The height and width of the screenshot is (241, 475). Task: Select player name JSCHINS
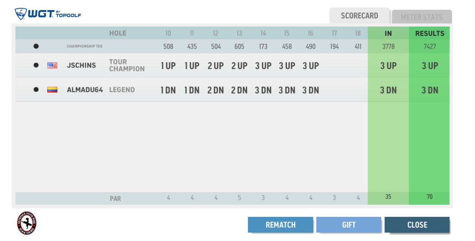click(x=81, y=65)
